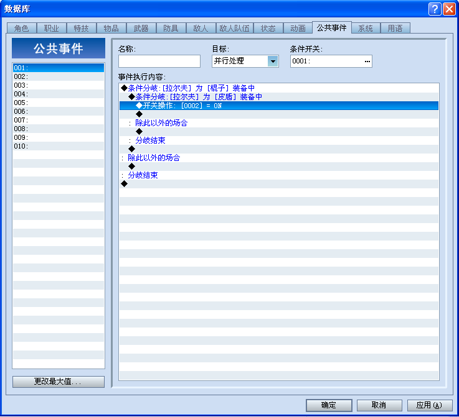Select the indented 除此以外的场合 line
This screenshot has width=459, height=417.
tap(279, 123)
